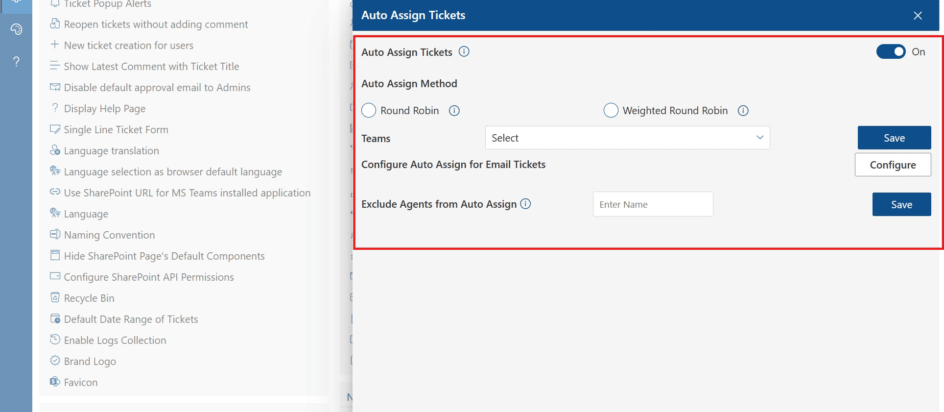
Task: Open Default Date Range of Tickets
Action: (x=131, y=319)
